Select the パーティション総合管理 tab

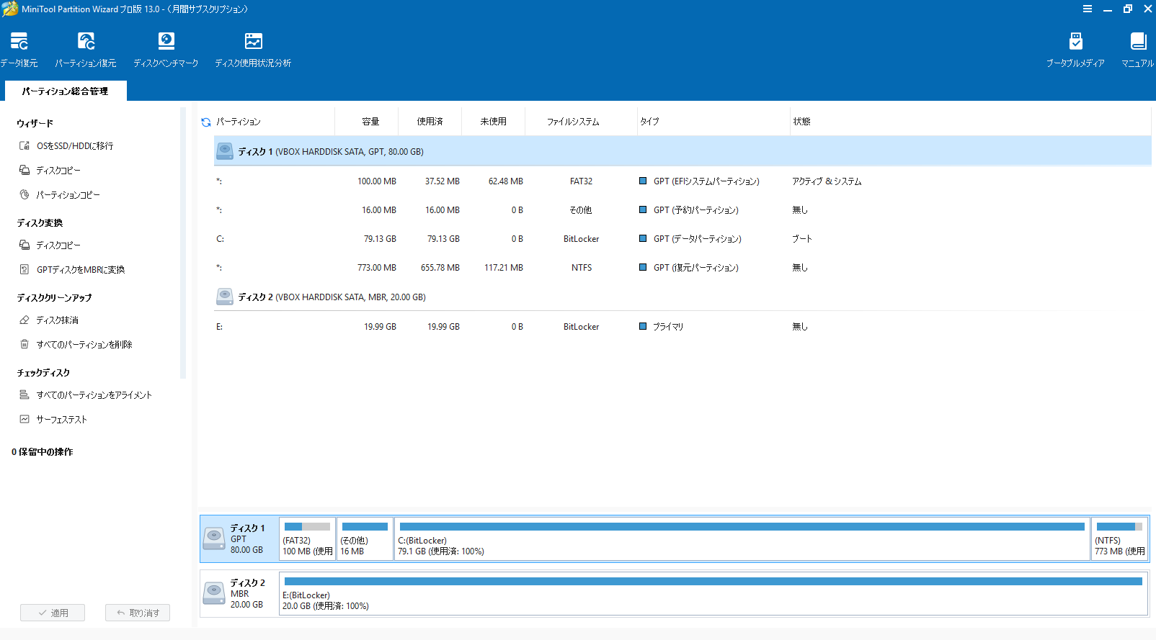point(66,91)
